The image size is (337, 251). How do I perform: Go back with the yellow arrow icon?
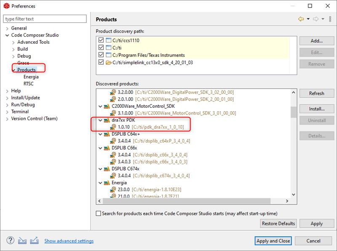point(301,19)
